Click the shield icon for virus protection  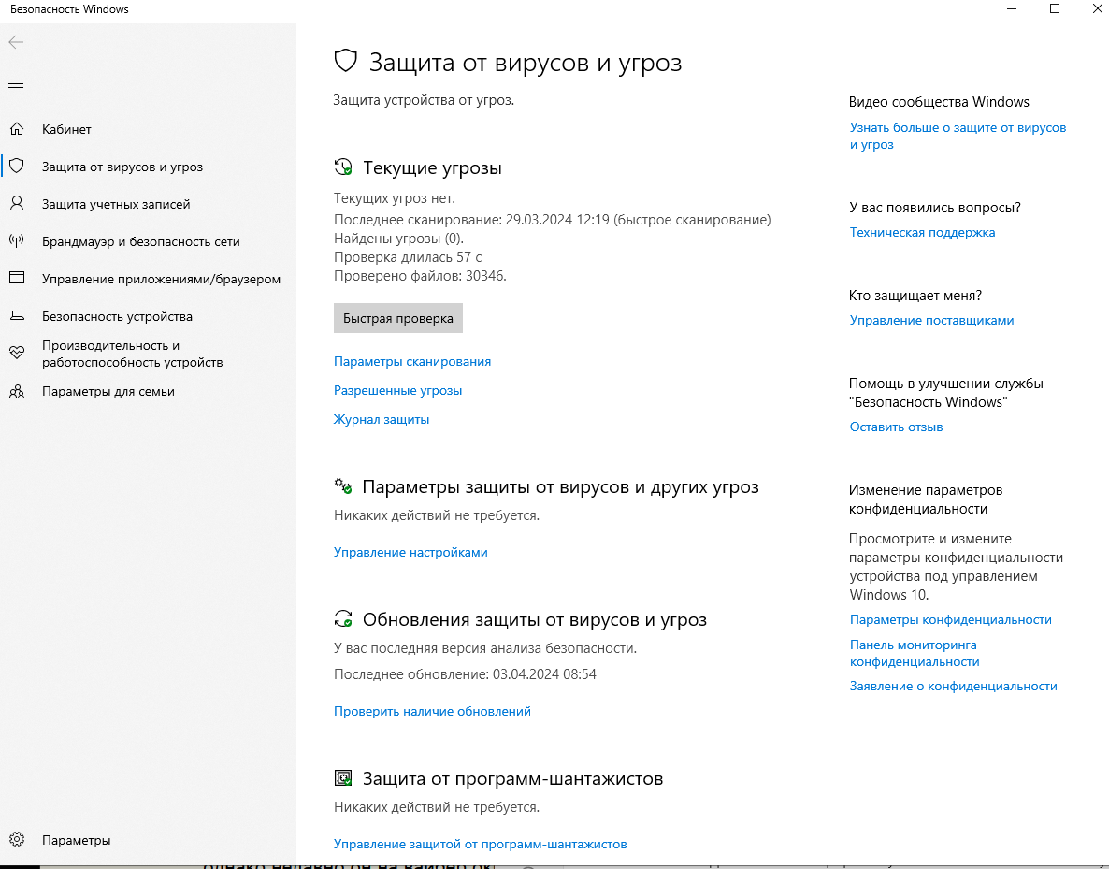click(x=16, y=167)
